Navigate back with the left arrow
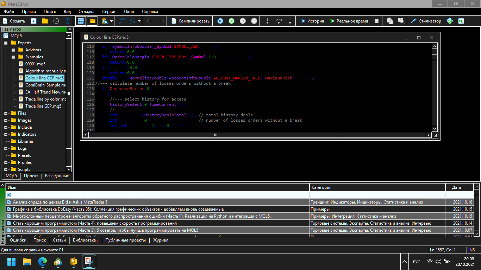Viewport: 481px width, 270px height. [x=150, y=21]
